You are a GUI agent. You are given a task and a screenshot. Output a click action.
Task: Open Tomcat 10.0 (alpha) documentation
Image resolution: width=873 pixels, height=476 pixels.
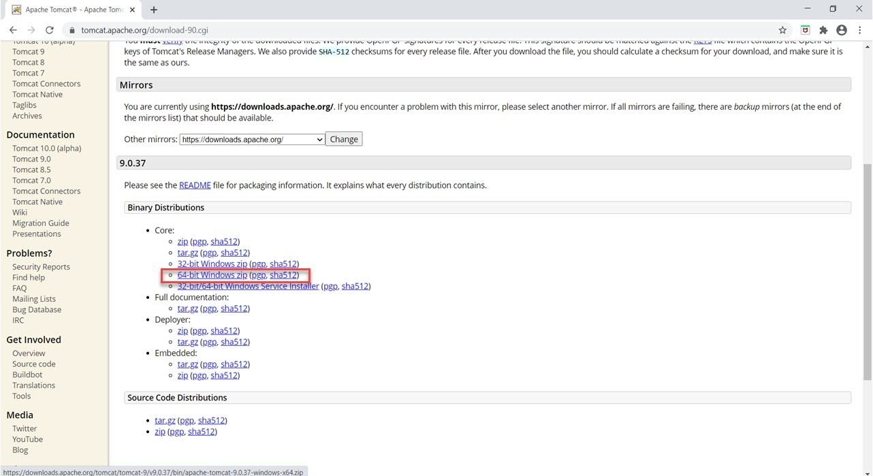(x=47, y=148)
